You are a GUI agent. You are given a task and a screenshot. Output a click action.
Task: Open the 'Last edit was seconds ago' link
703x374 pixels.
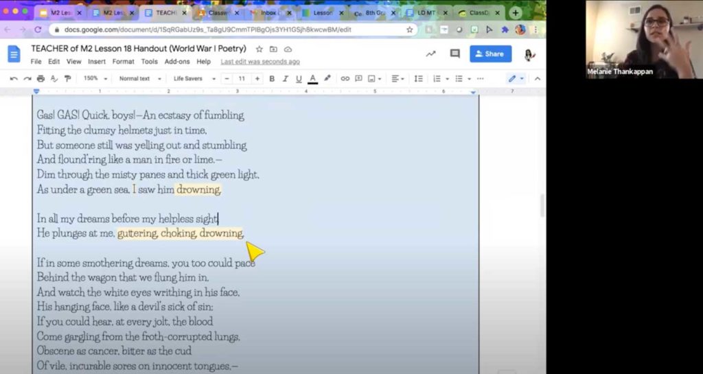[x=260, y=62]
